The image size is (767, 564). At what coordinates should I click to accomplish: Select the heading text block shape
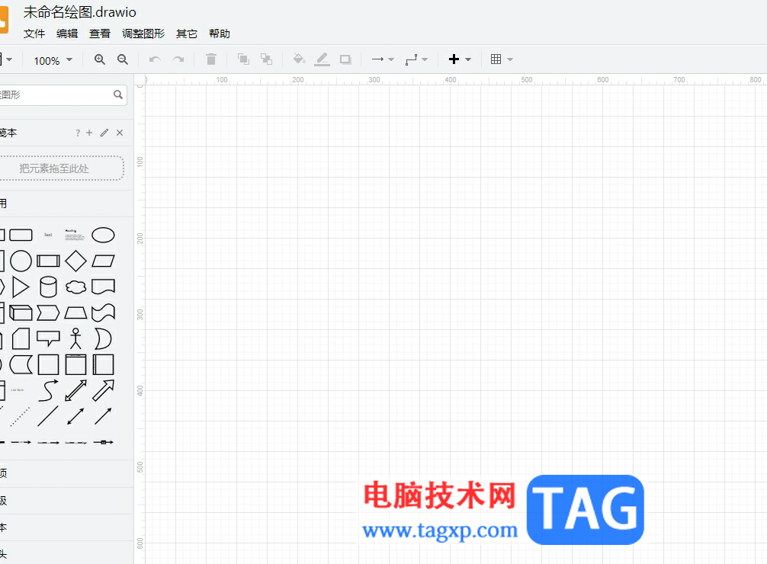point(75,235)
